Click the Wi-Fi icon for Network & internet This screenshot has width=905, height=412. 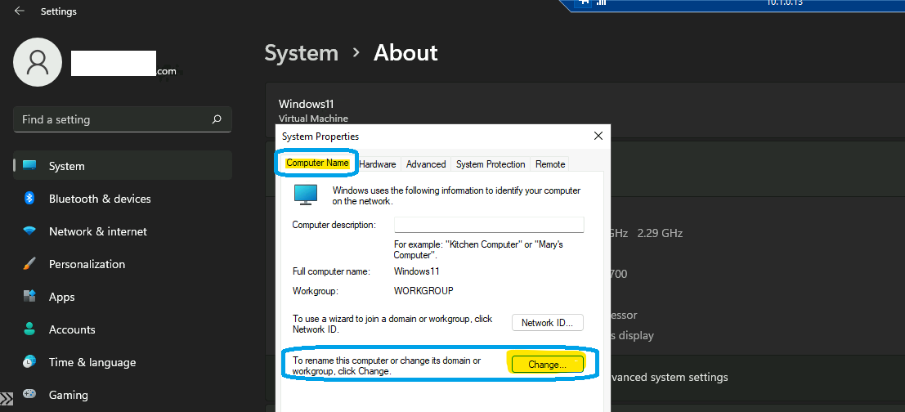29,231
